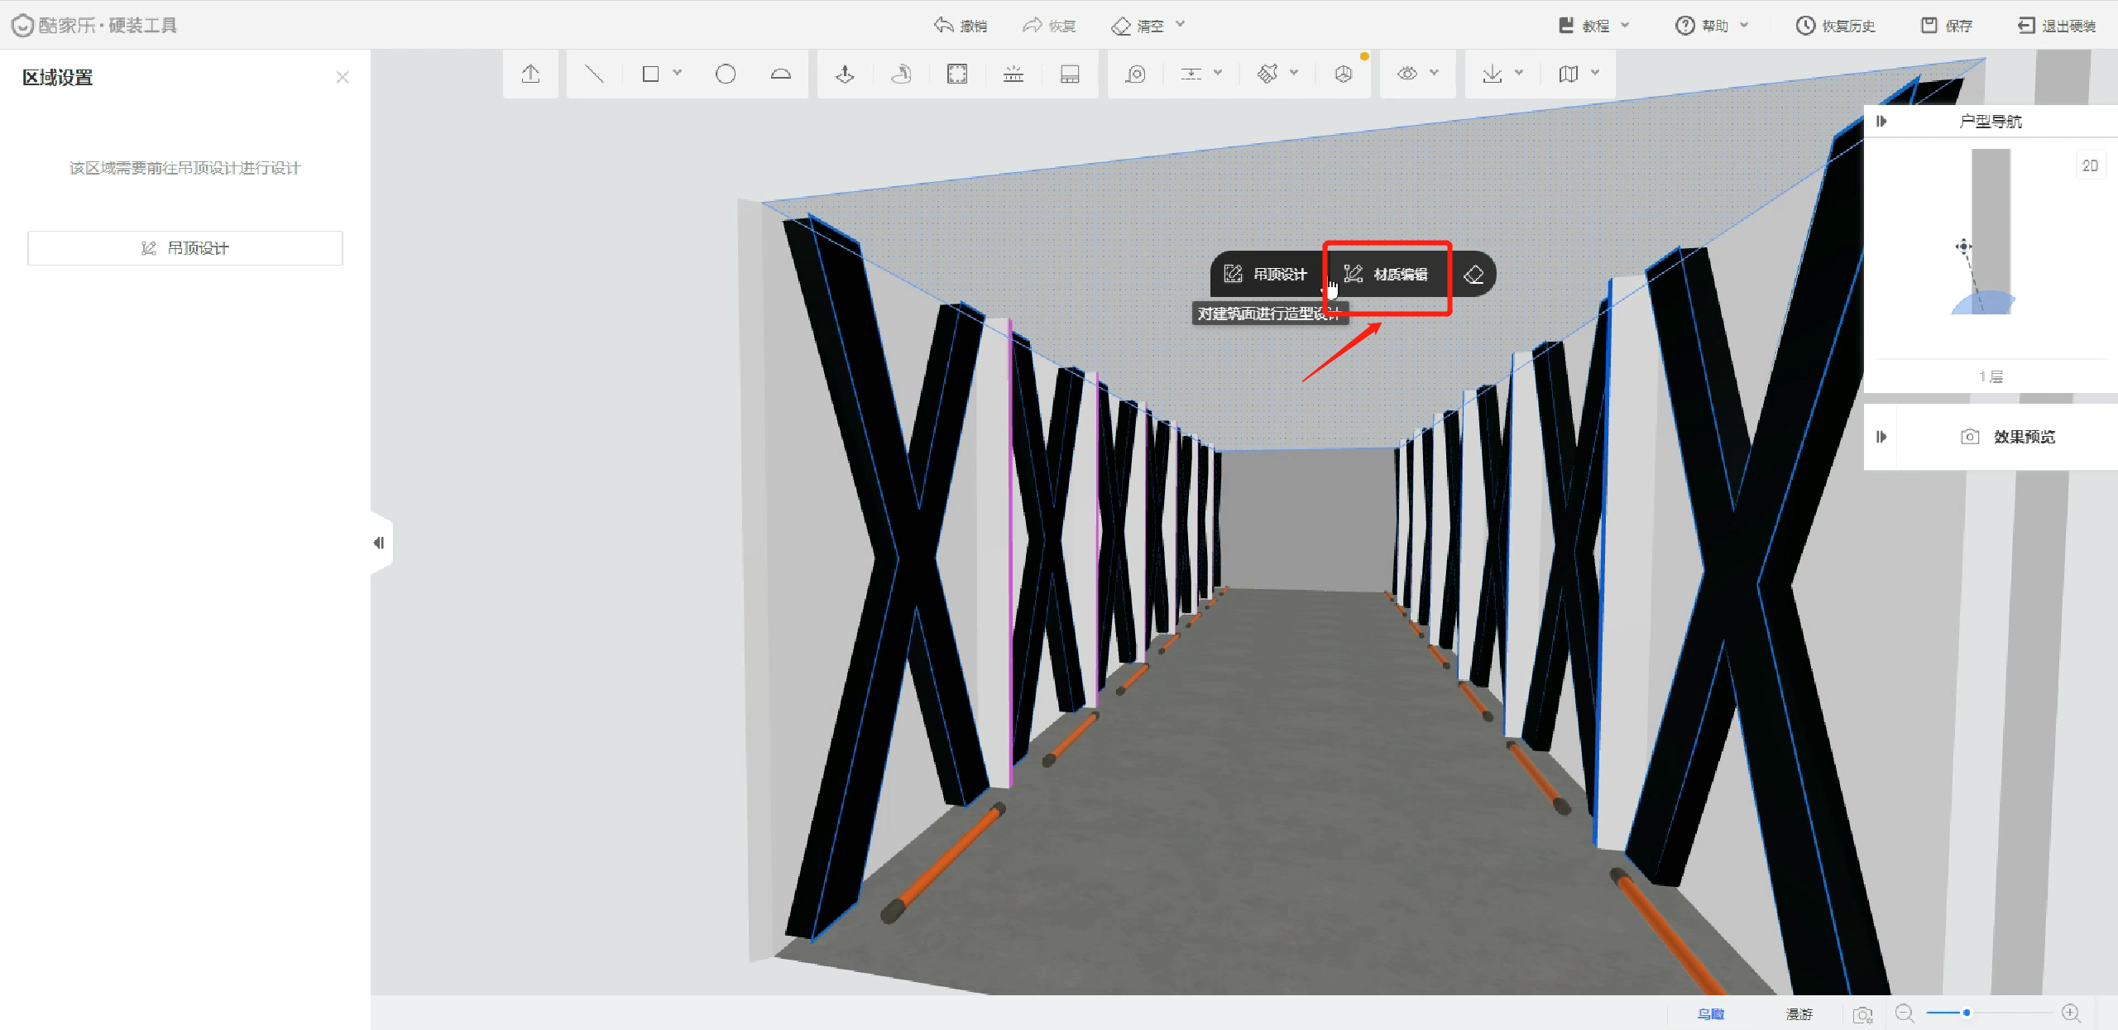This screenshot has width=2118, height=1030.
Task: Open the 教程 tutorial menu
Action: click(x=1593, y=26)
